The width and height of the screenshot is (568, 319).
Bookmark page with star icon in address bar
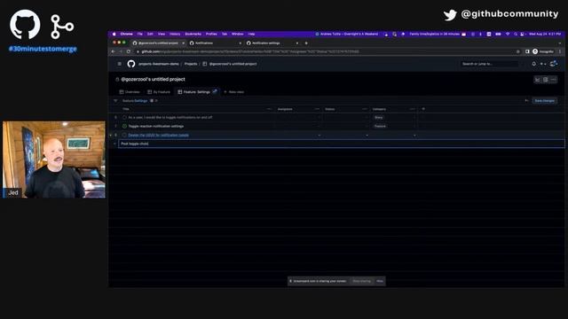coord(518,51)
